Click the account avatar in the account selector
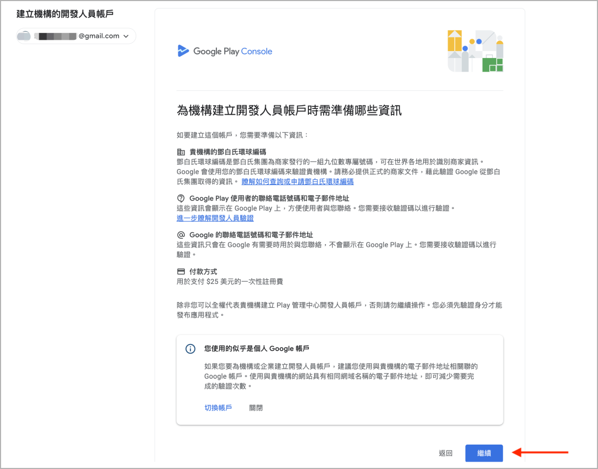This screenshot has height=469, width=598. [24, 36]
